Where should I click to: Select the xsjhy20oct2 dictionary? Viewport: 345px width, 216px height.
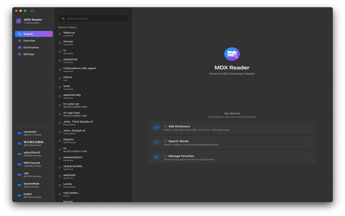coord(34,154)
